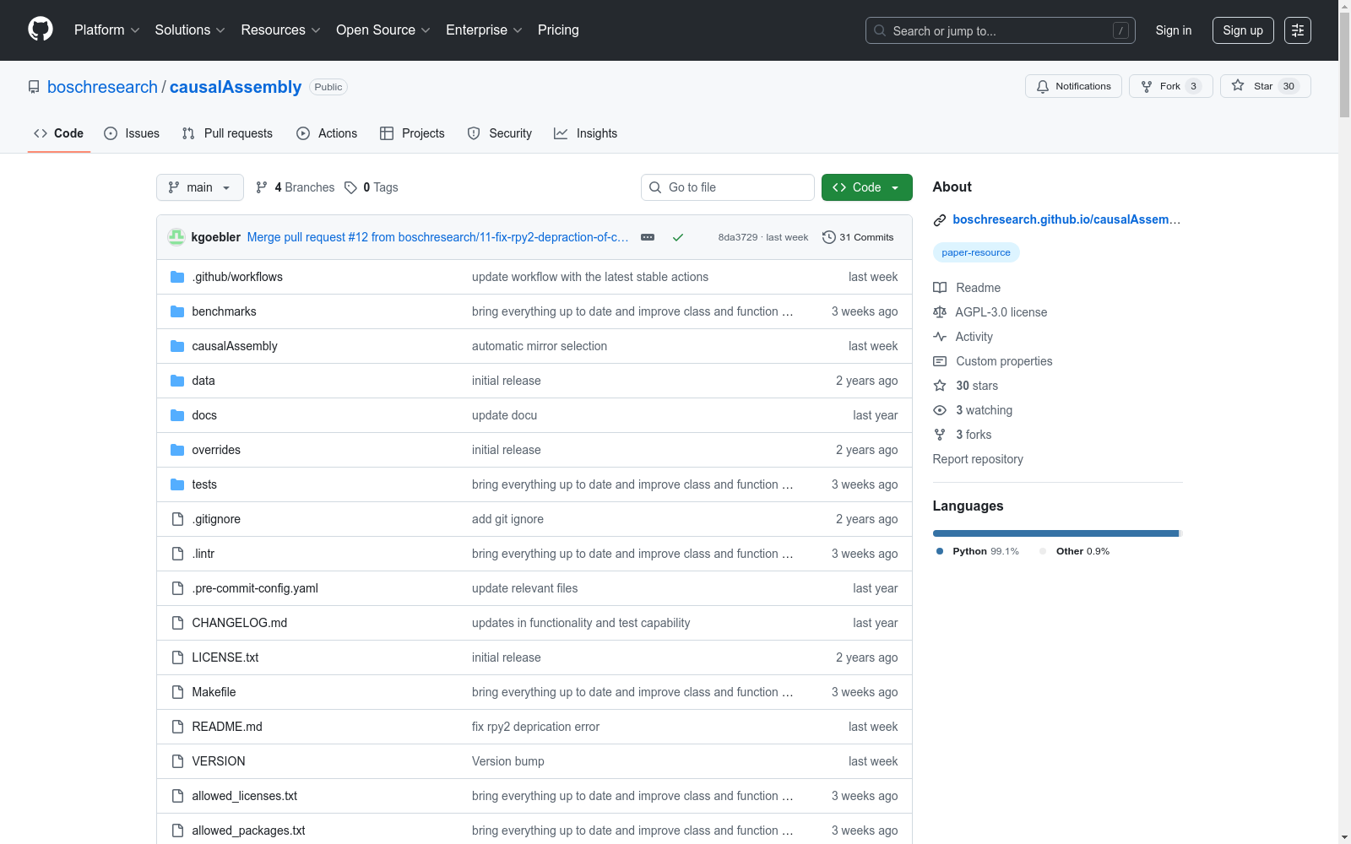This screenshot has width=1351, height=844.
Task: Click the branches fork icon
Action: (262, 187)
